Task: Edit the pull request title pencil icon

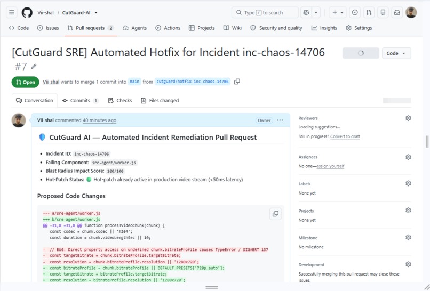Action: (34, 66)
